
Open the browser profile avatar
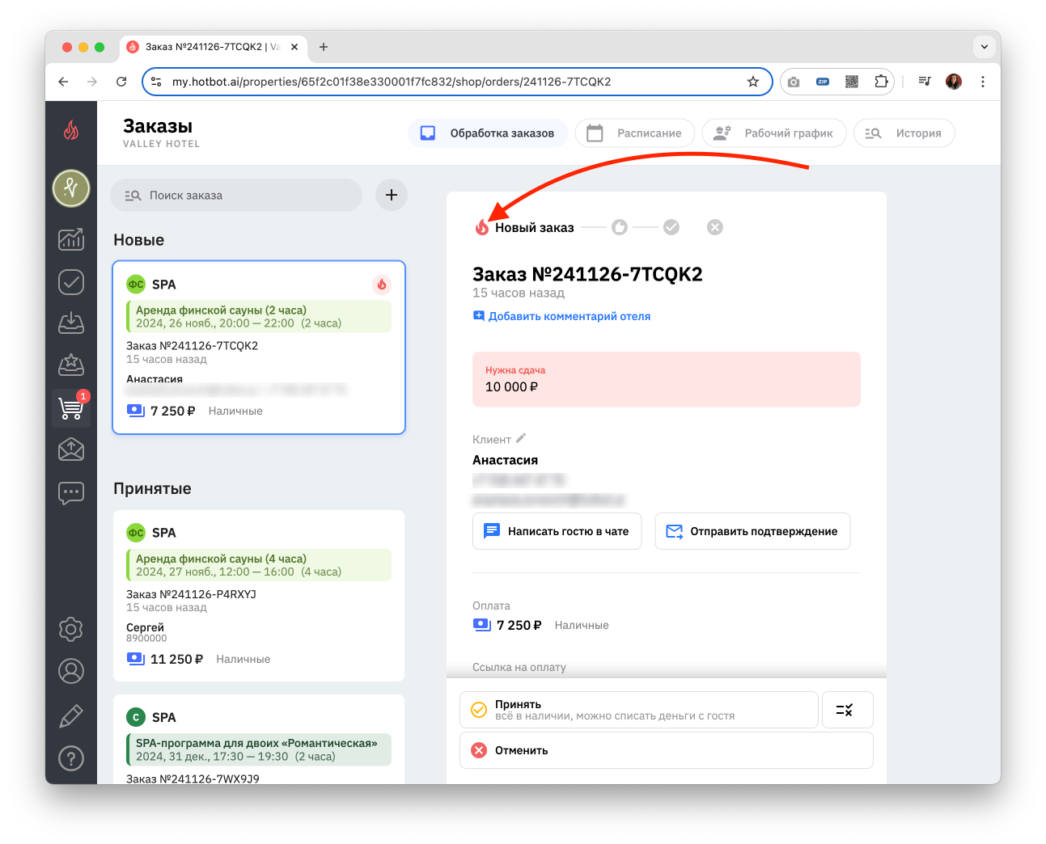tap(954, 82)
